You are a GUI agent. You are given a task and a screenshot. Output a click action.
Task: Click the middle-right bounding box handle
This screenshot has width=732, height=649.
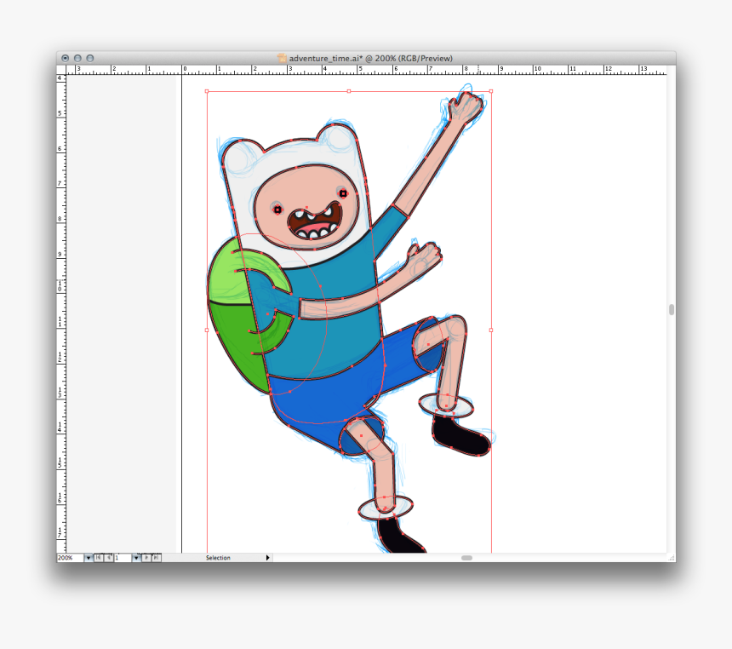(491, 330)
